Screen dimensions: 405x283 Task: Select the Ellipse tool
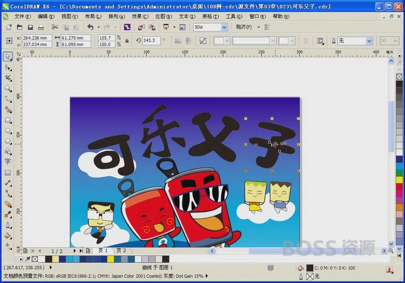(x=8, y=130)
